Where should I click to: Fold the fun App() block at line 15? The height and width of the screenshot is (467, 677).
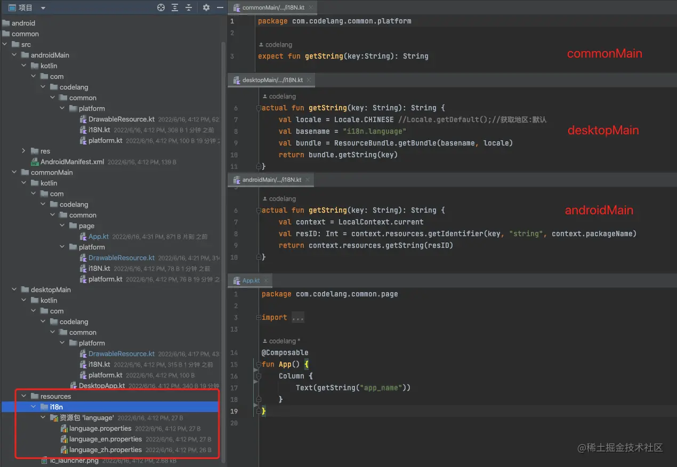point(258,364)
